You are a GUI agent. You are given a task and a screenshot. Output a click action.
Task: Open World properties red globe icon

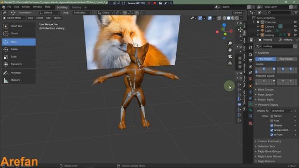[250, 79]
